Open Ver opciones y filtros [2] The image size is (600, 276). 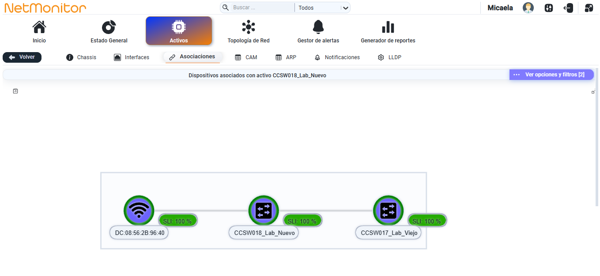pos(551,75)
